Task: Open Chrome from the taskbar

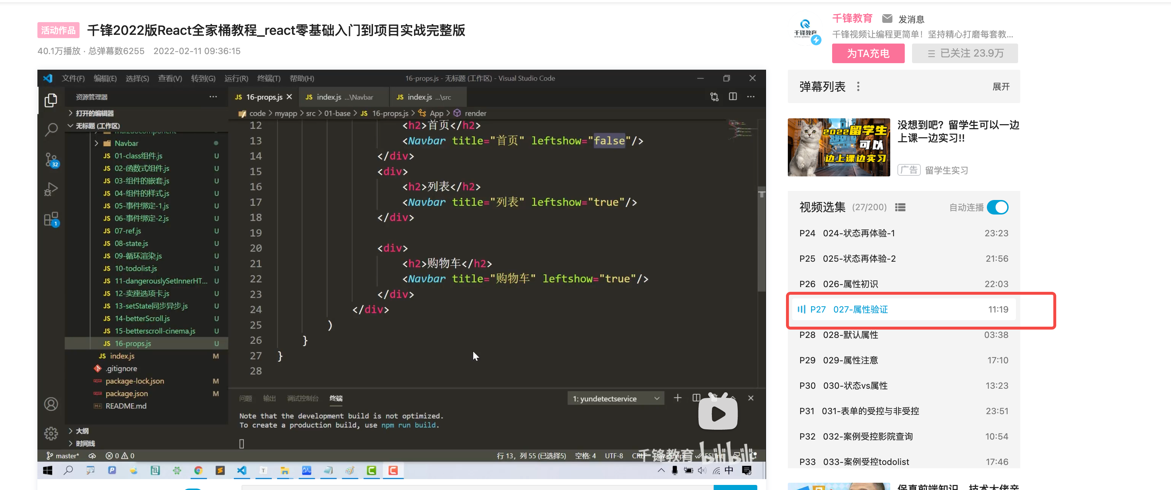Action: point(198,470)
